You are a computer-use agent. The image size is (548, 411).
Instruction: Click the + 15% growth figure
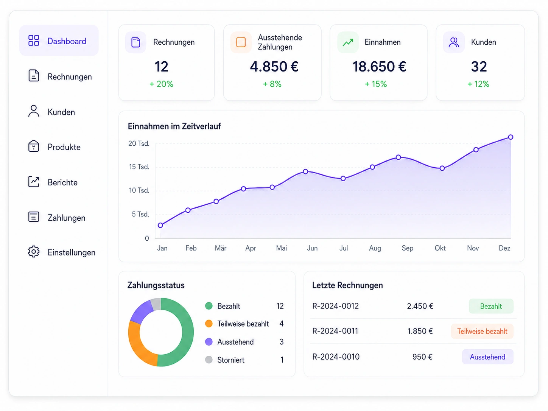[376, 84]
